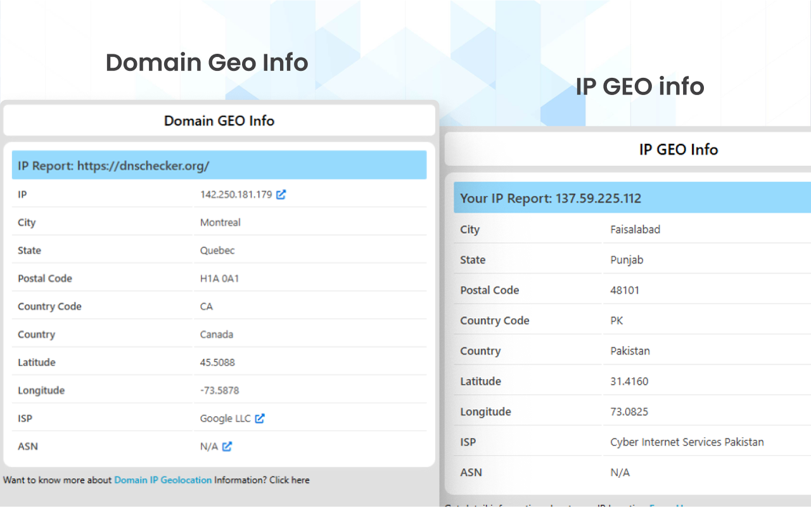The image size is (811, 507).
Task: Click the 'Click here' text at the bottom
Action: coord(289,480)
